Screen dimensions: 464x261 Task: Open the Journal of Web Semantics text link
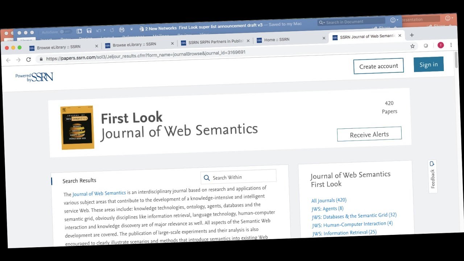[x=99, y=194]
